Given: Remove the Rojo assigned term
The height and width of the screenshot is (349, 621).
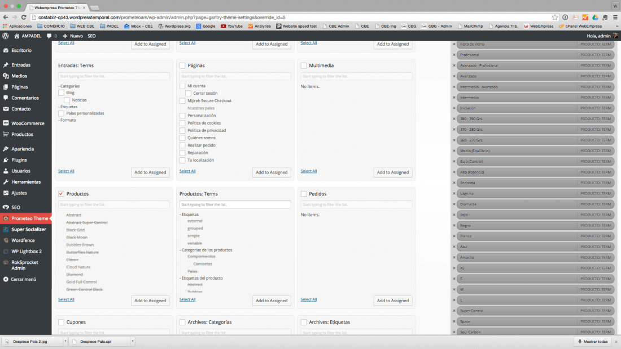Looking at the screenshot, I should 454,215.
